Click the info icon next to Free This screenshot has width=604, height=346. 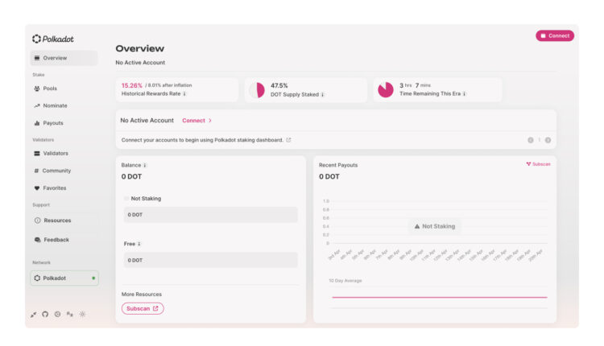pos(139,244)
